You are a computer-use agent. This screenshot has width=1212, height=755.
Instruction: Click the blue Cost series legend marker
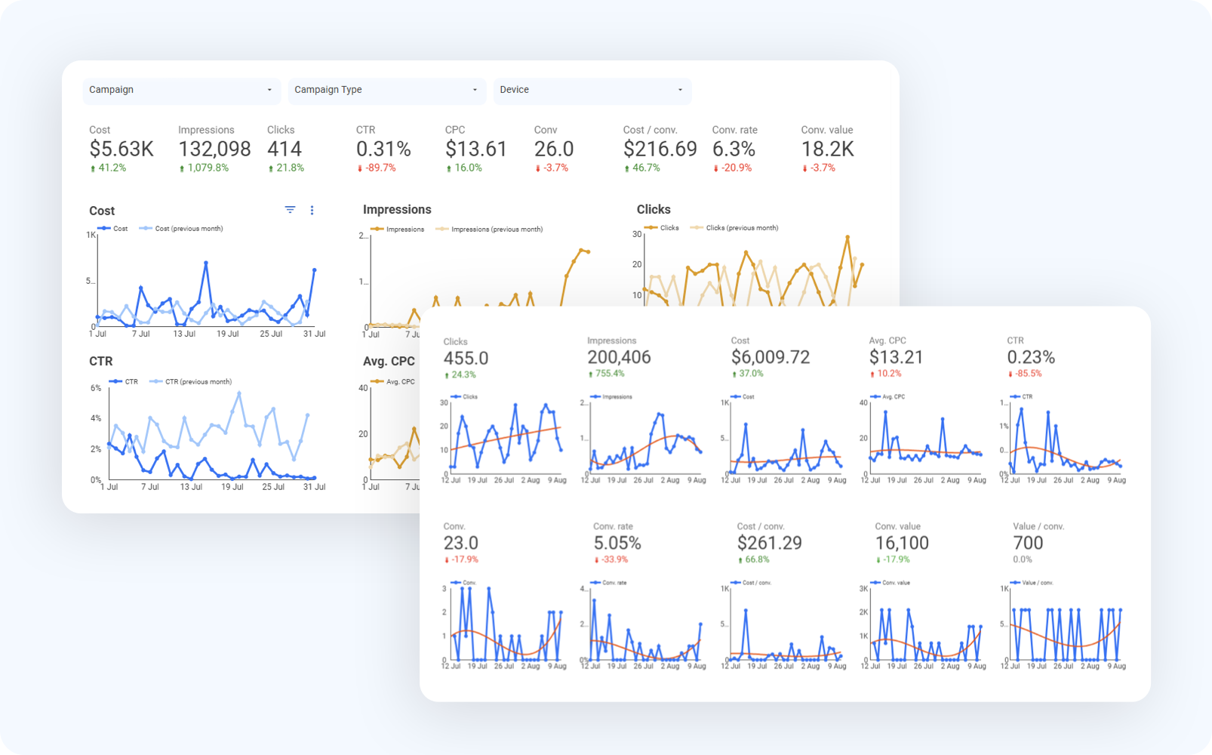click(106, 228)
